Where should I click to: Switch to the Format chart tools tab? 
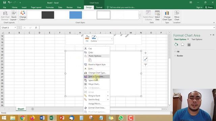[x=99, y=7]
